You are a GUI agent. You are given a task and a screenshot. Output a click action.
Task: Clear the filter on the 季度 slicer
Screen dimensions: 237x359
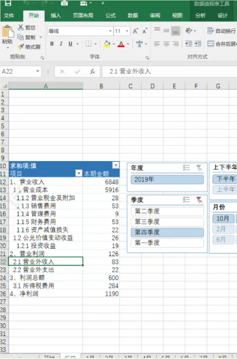click(199, 200)
